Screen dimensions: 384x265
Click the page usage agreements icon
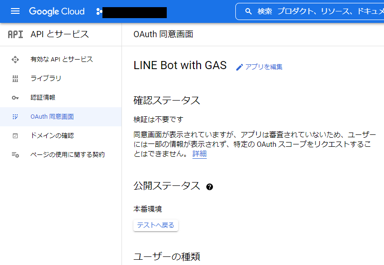15,155
